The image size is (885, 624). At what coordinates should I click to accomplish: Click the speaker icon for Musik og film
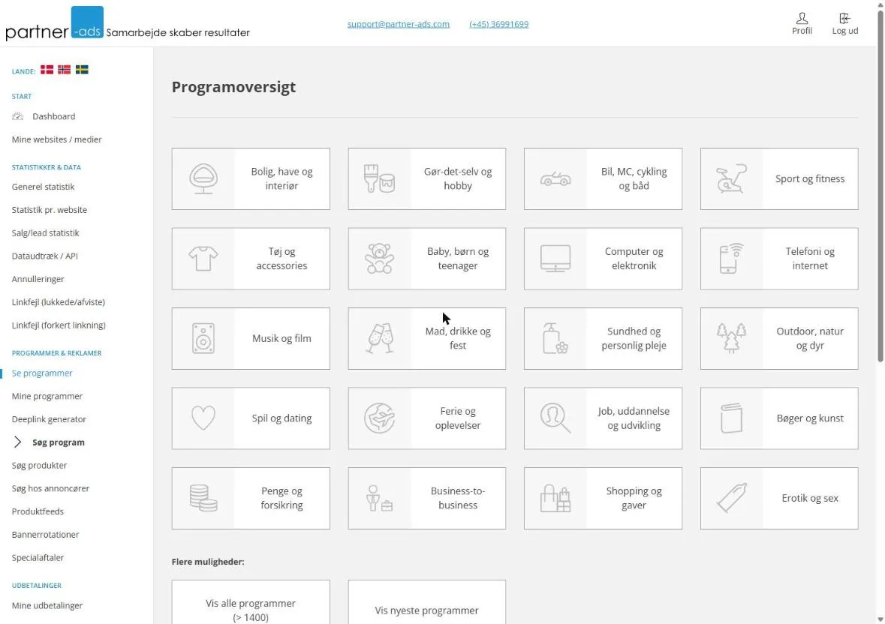(203, 339)
